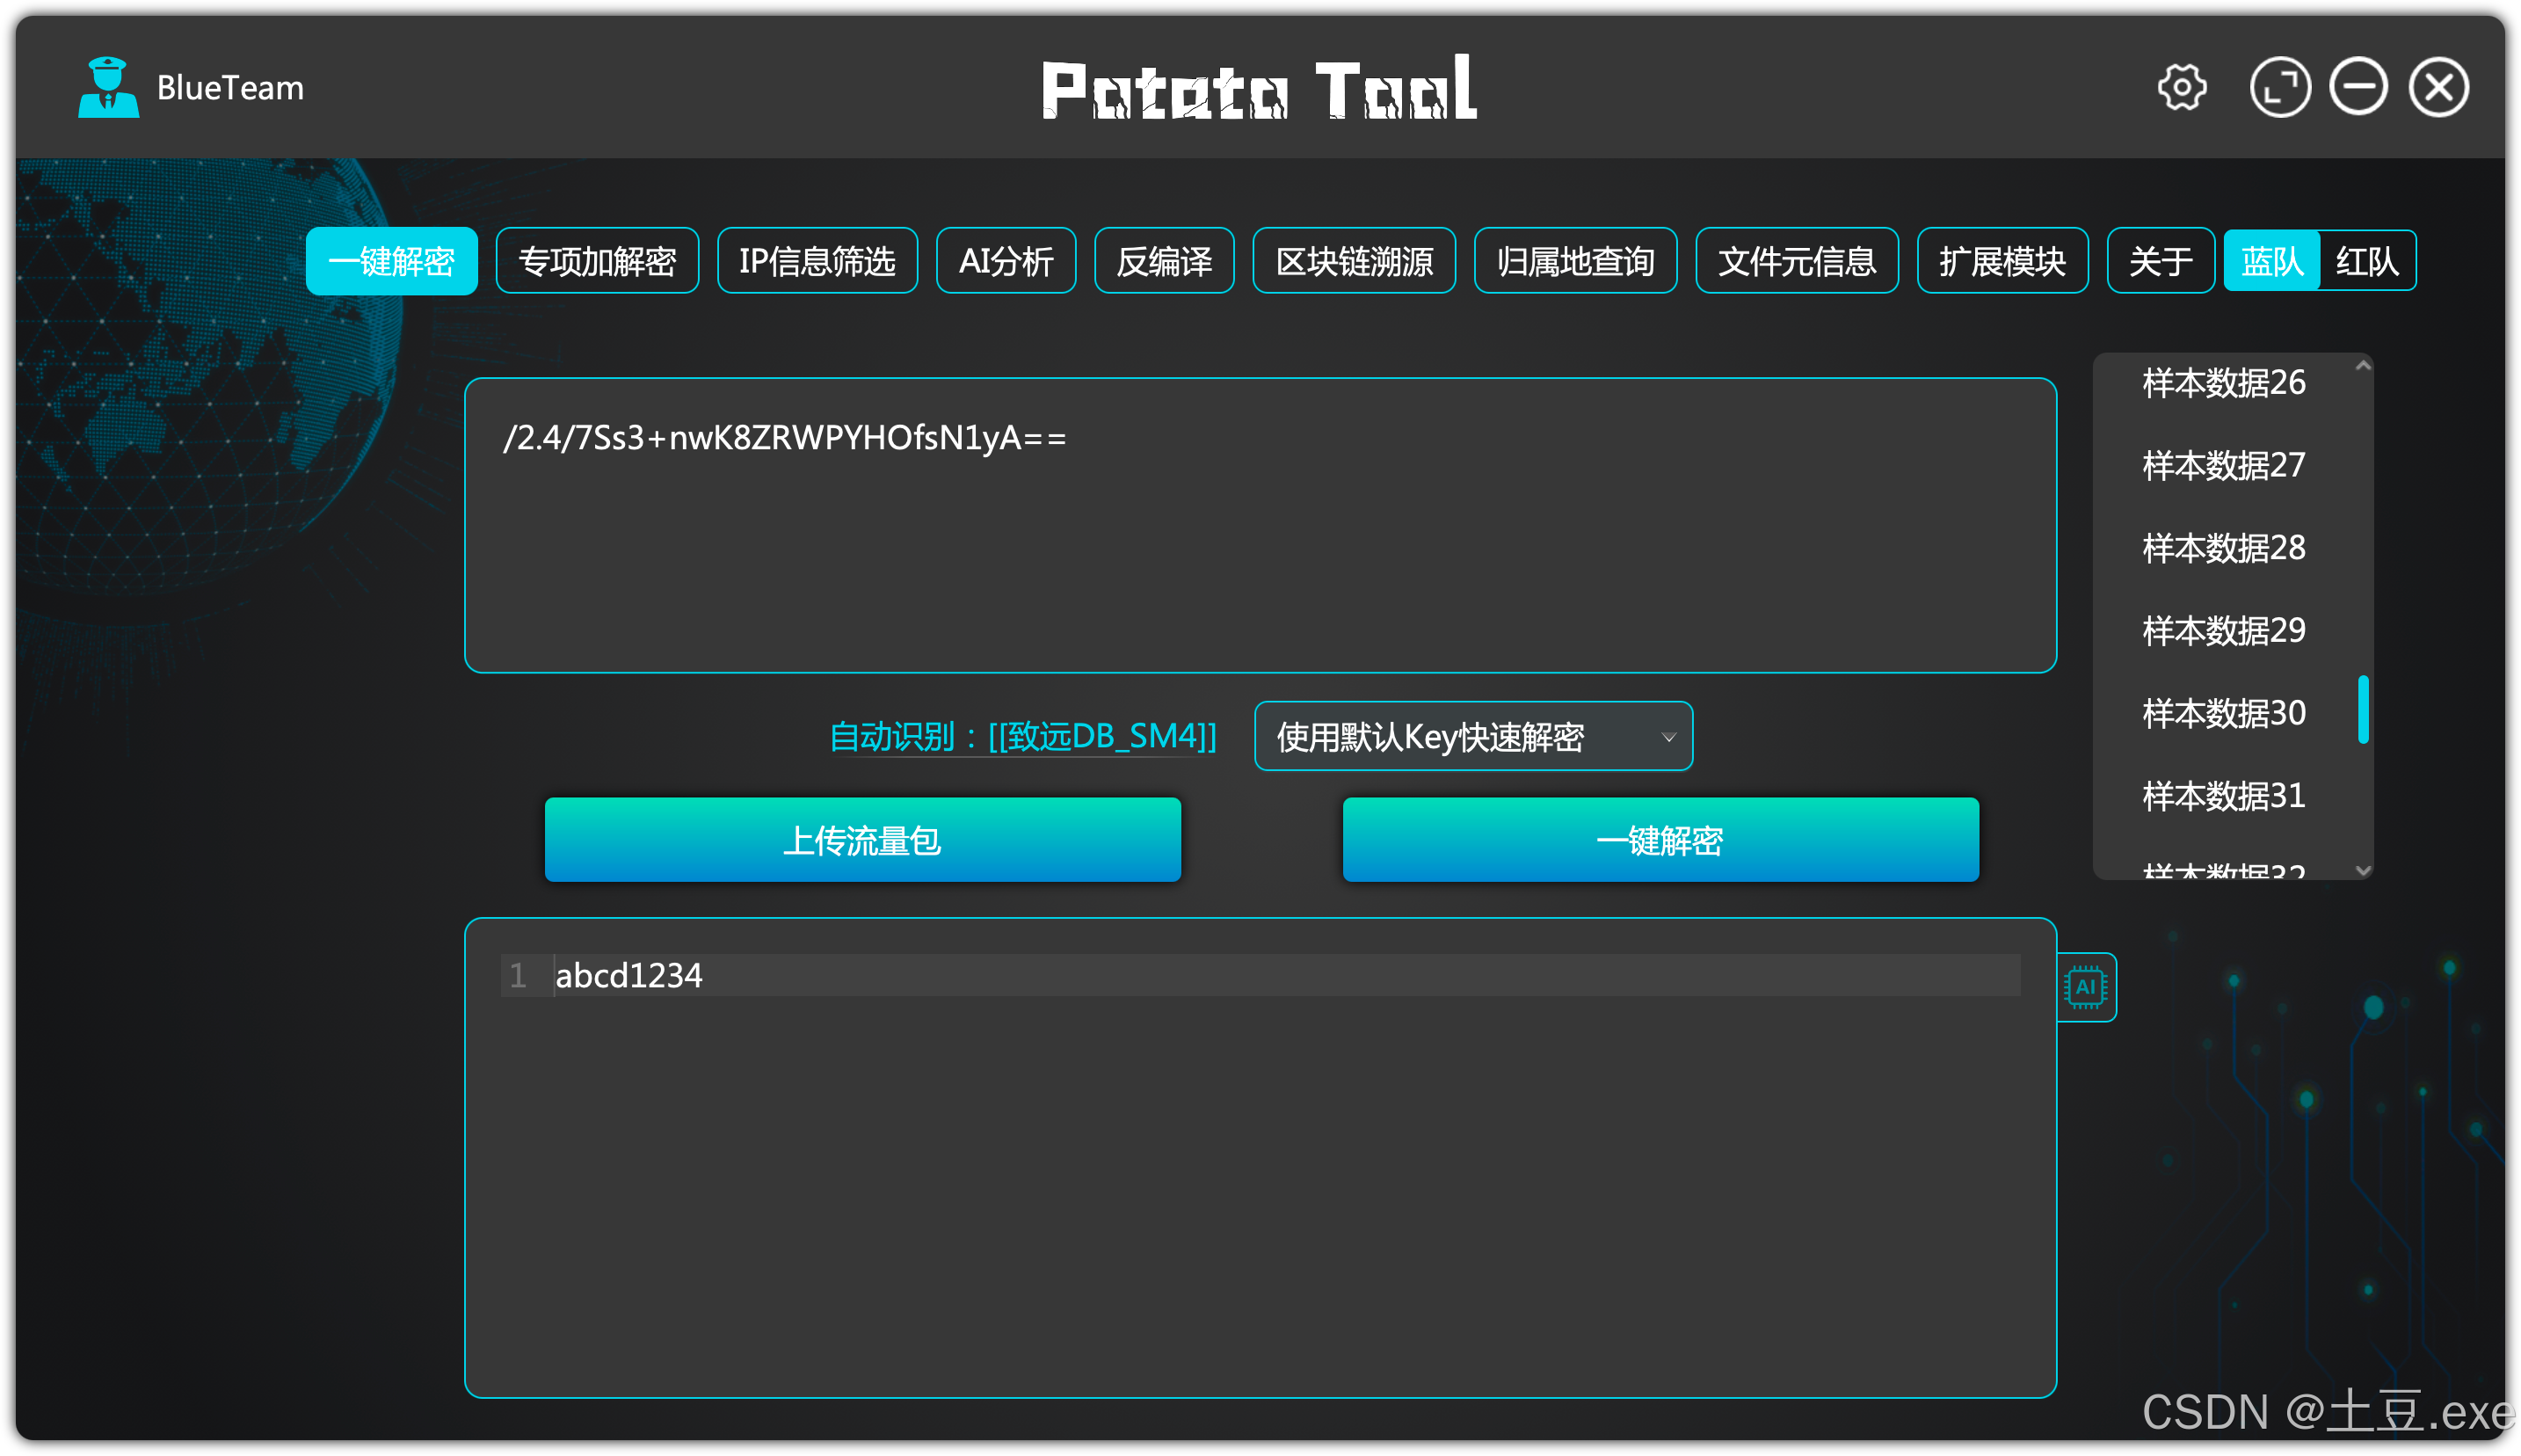Expand 使用默认Key快速解密 dropdown

coord(1472,737)
